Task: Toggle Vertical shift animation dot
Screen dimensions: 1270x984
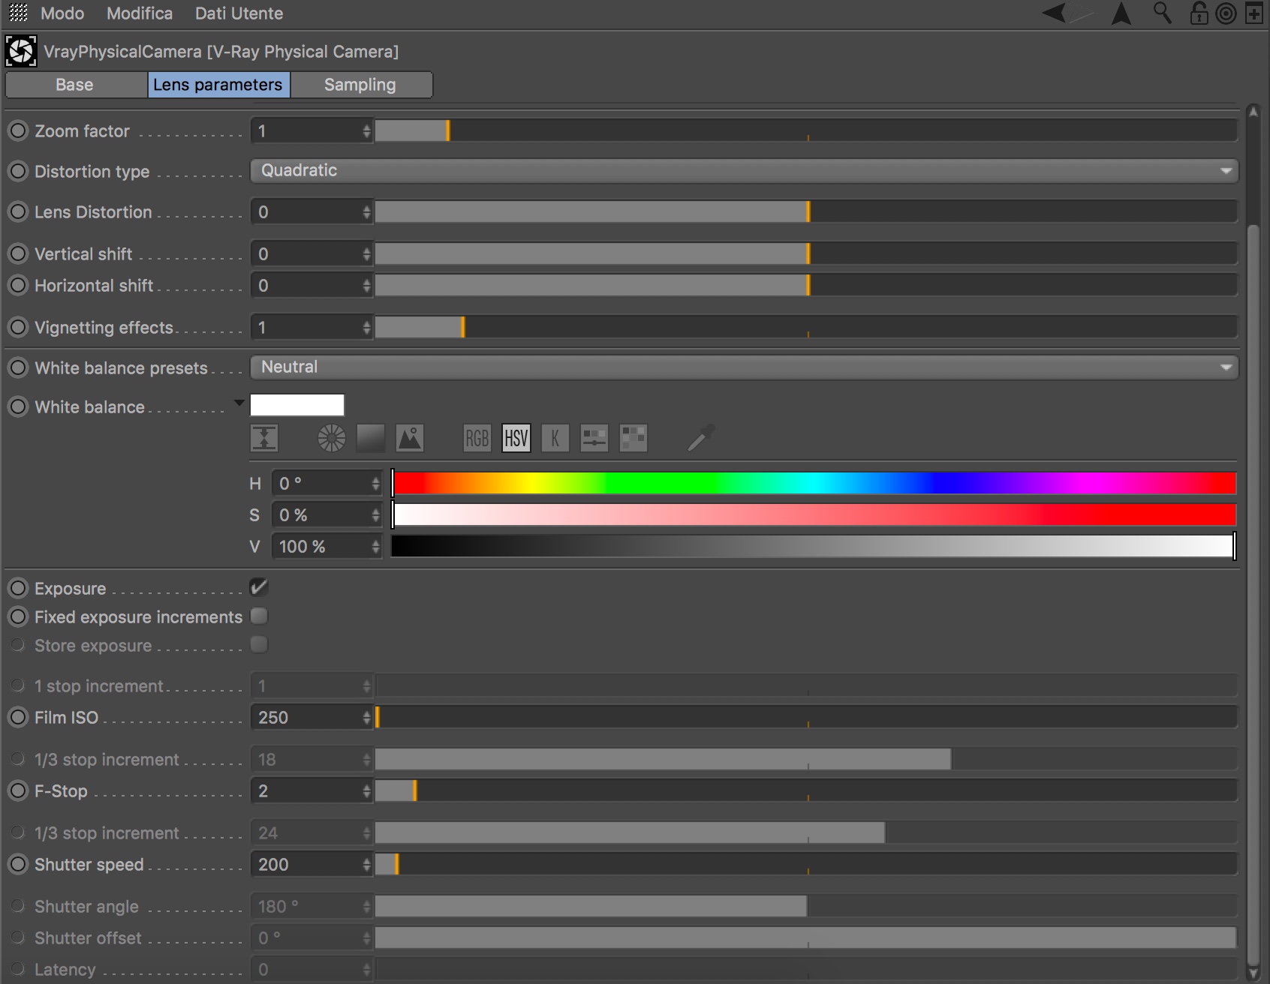Action: point(18,253)
